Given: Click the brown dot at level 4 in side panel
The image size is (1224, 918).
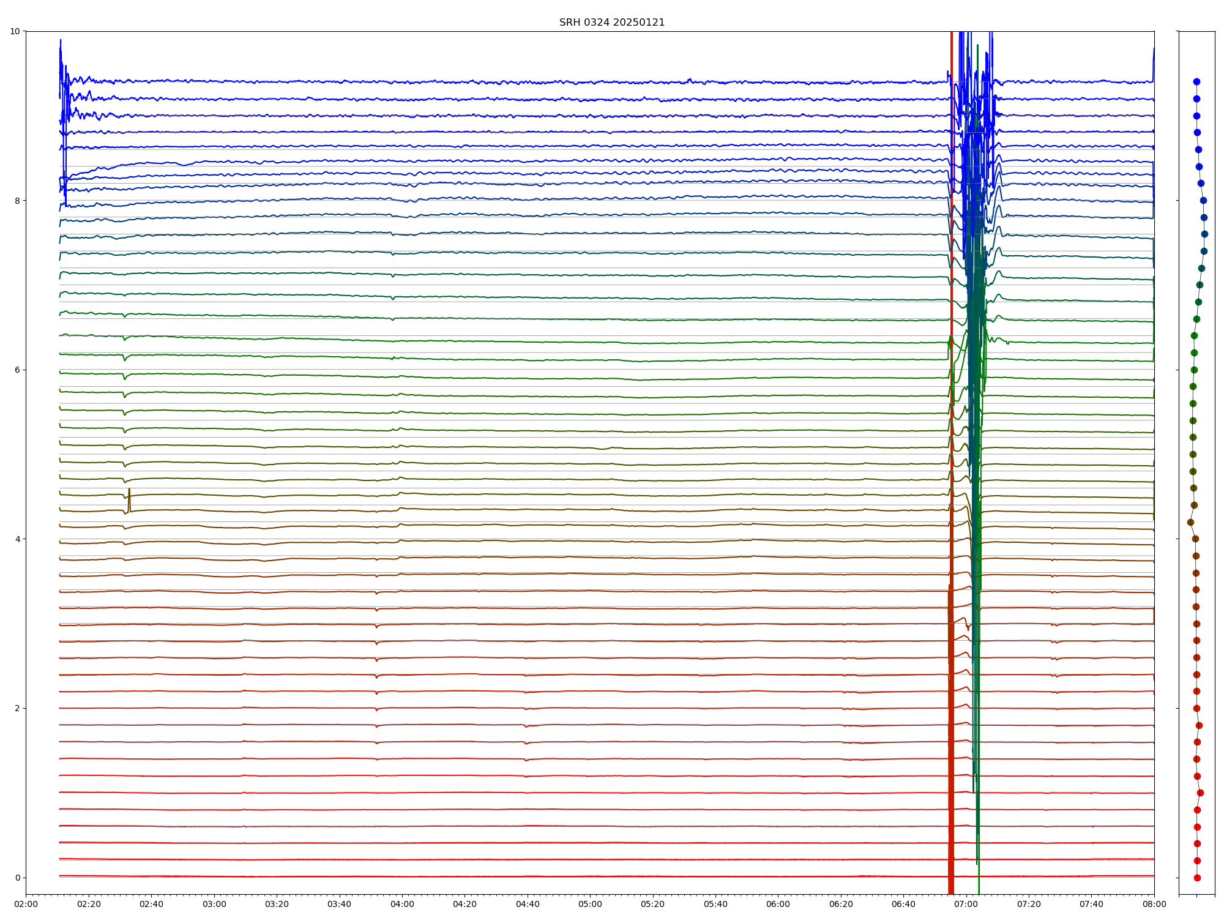Looking at the screenshot, I should [x=1195, y=539].
